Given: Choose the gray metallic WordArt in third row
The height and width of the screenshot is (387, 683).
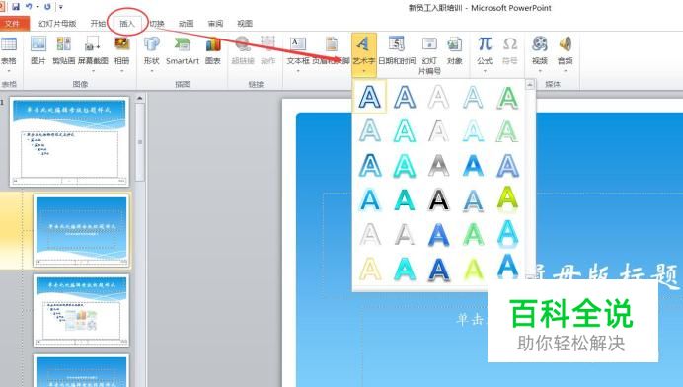Looking at the screenshot, I should tap(438, 166).
